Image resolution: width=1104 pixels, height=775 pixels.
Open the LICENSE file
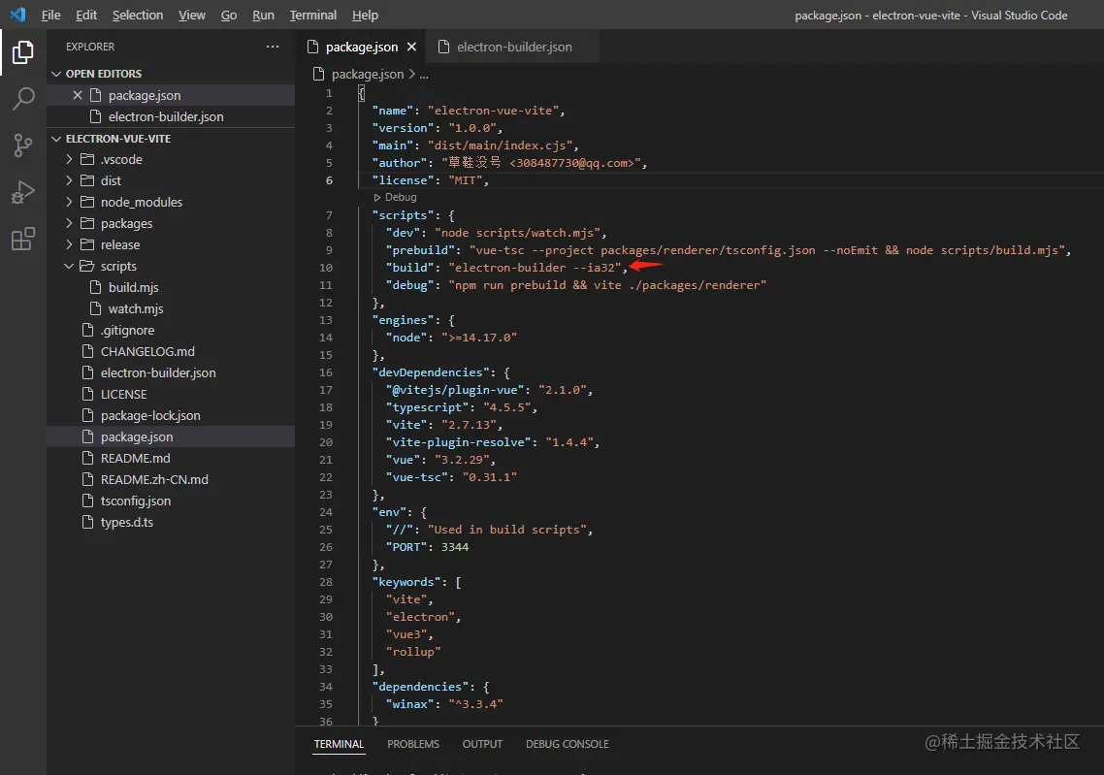coord(171,394)
